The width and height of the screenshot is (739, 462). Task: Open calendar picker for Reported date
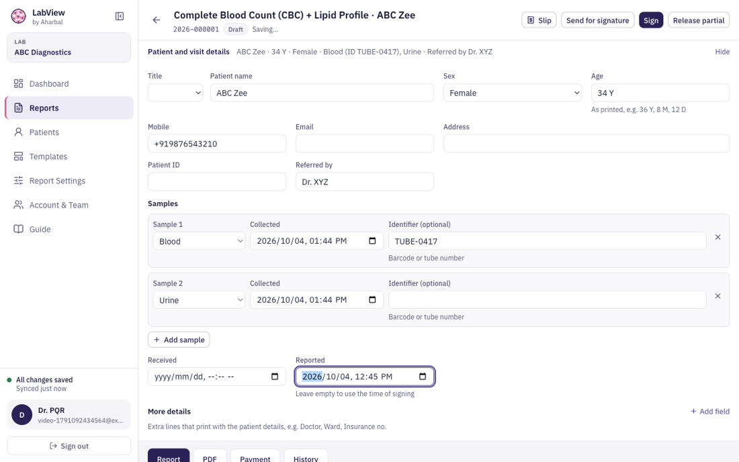tap(423, 376)
